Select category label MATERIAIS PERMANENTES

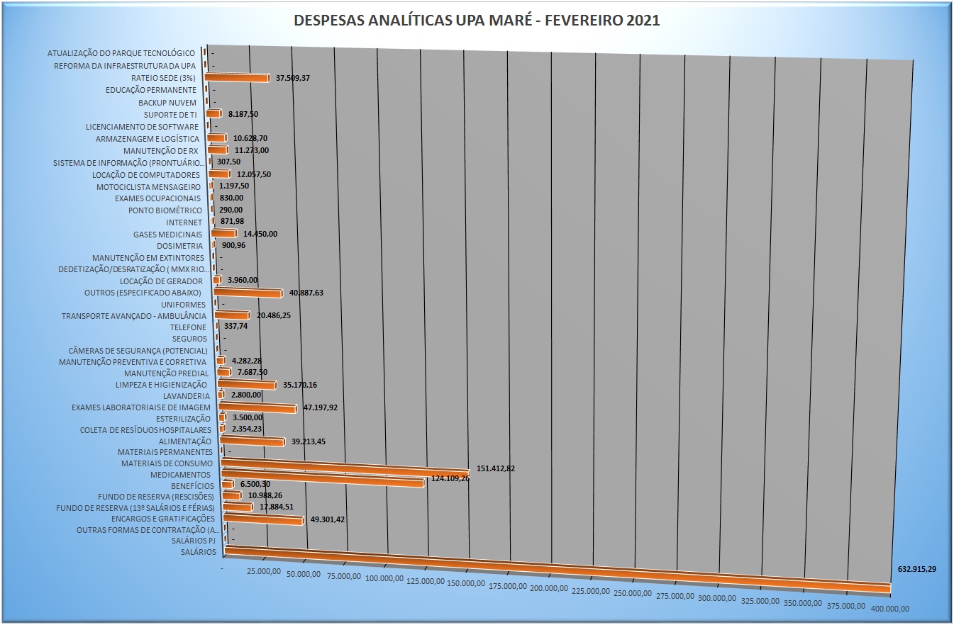(165, 452)
